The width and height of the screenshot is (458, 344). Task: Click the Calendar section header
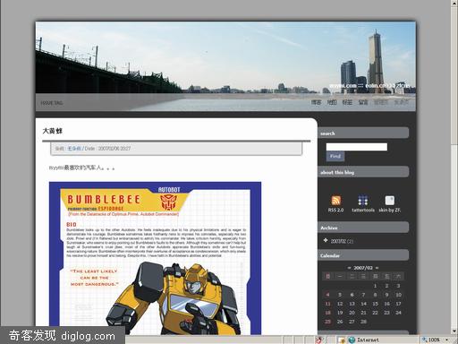point(363,255)
